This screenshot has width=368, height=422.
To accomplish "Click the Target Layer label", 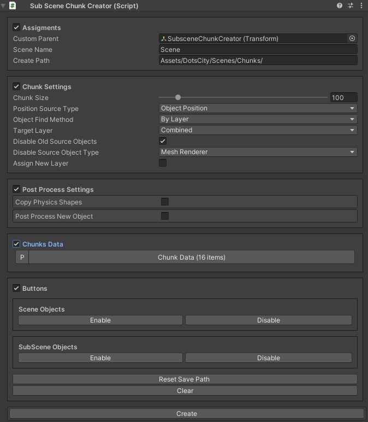I will pyautogui.click(x=33, y=131).
